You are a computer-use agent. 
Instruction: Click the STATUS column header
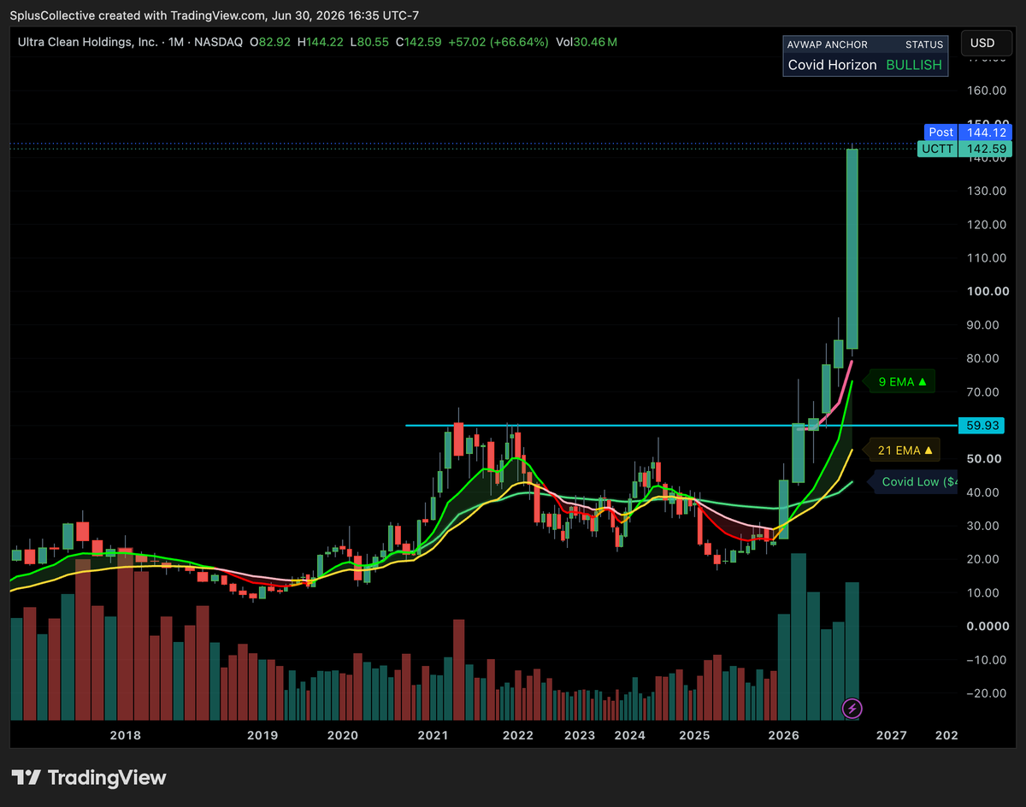point(924,44)
